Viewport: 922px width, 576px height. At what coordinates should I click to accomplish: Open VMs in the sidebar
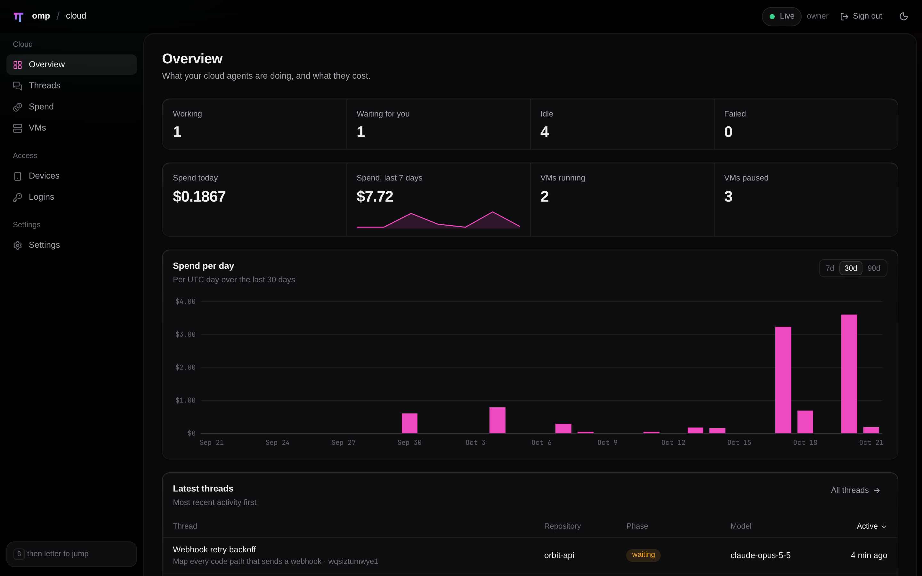72,128
